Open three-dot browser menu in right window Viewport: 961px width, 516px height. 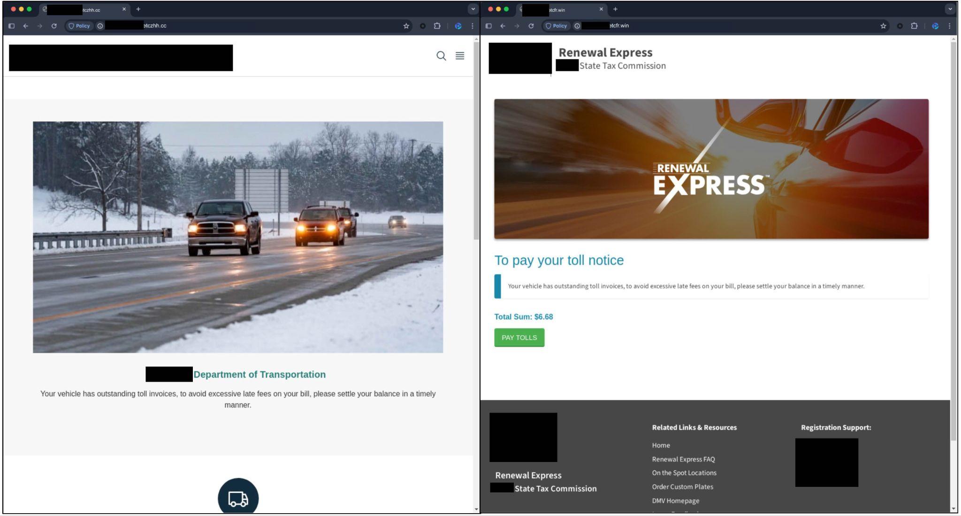click(x=949, y=26)
